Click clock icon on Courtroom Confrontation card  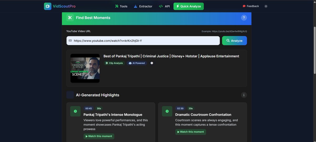[x=167, y=111]
